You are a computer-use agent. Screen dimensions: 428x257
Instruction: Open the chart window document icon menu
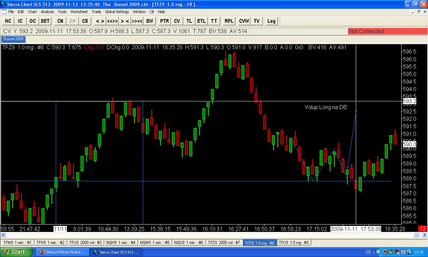coord(4,12)
